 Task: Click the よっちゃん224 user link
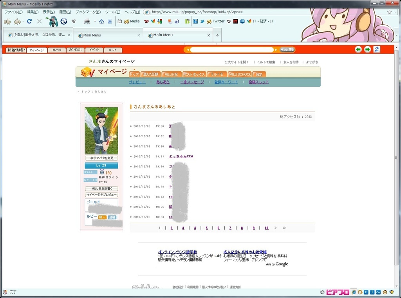[181, 156]
